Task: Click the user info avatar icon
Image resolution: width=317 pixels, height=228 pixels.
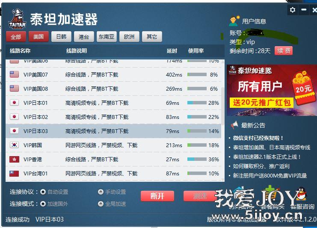Action: [234, 21]
